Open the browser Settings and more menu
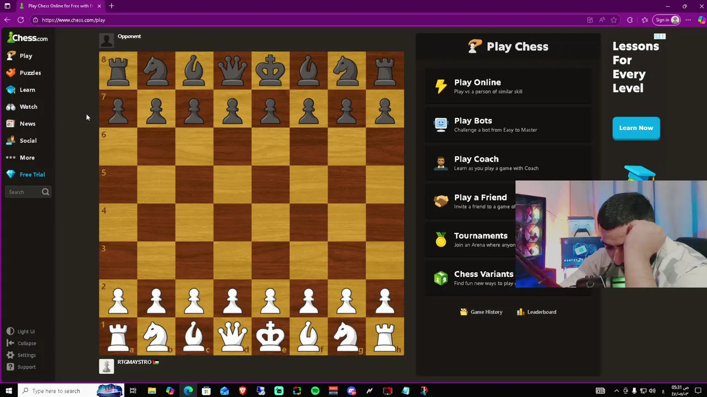The width and height of the screenshot is (707, 397). click(688, 20)
